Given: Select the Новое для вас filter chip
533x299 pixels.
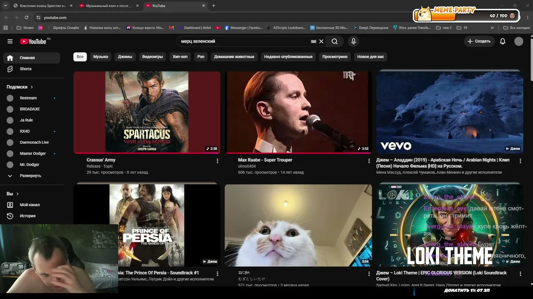Looking at the screenshot, I should [x=371, y=56].
